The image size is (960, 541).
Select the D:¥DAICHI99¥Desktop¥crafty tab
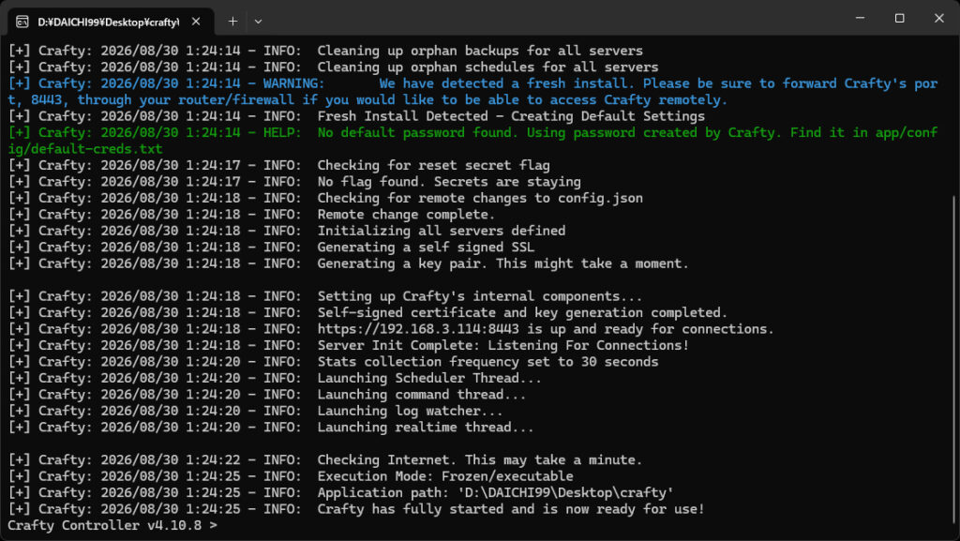(111, 22)
